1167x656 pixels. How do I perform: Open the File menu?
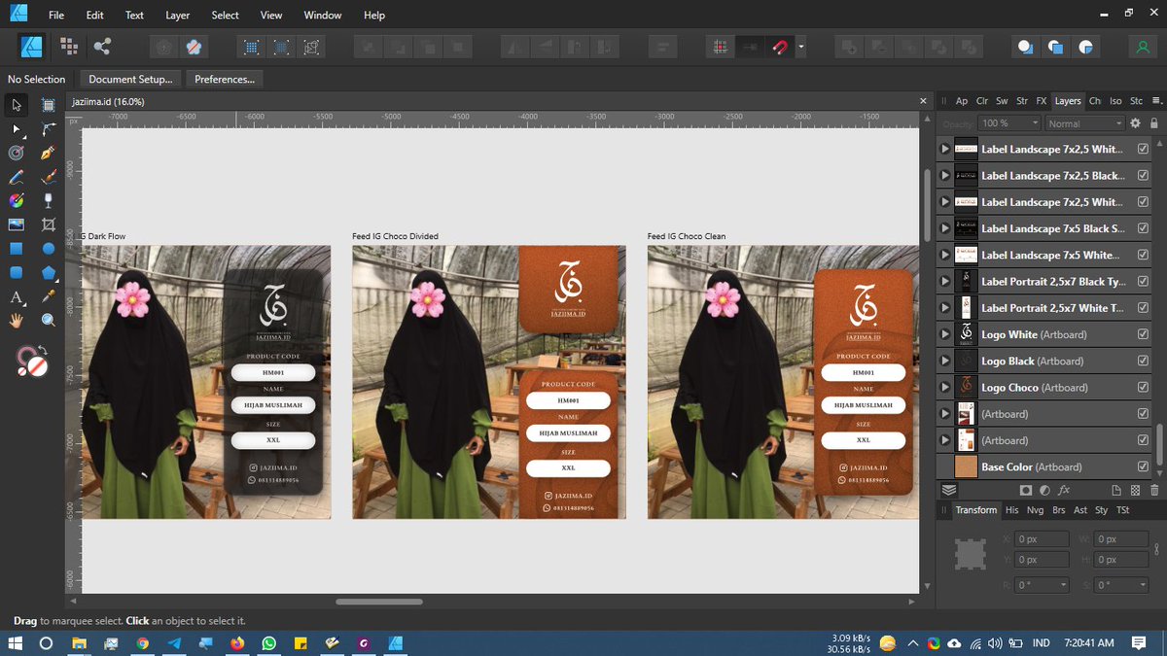click(x=56, y=15)
